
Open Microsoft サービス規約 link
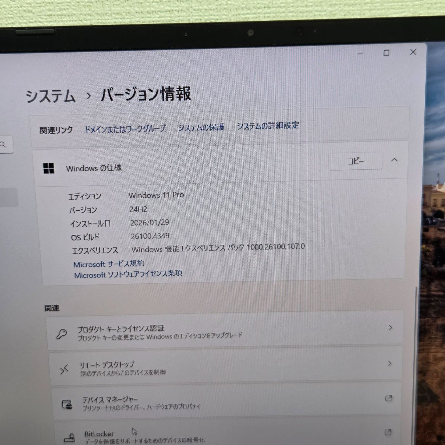109,264
